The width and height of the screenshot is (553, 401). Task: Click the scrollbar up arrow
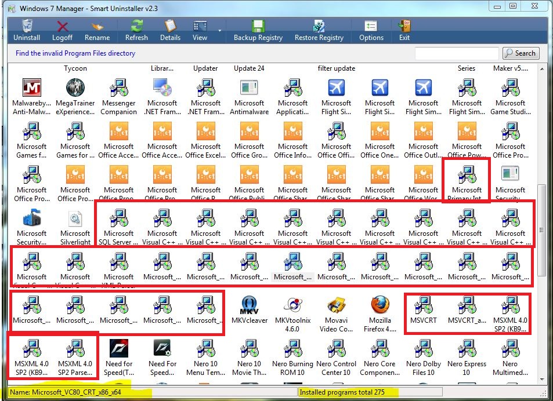[542, 70]
